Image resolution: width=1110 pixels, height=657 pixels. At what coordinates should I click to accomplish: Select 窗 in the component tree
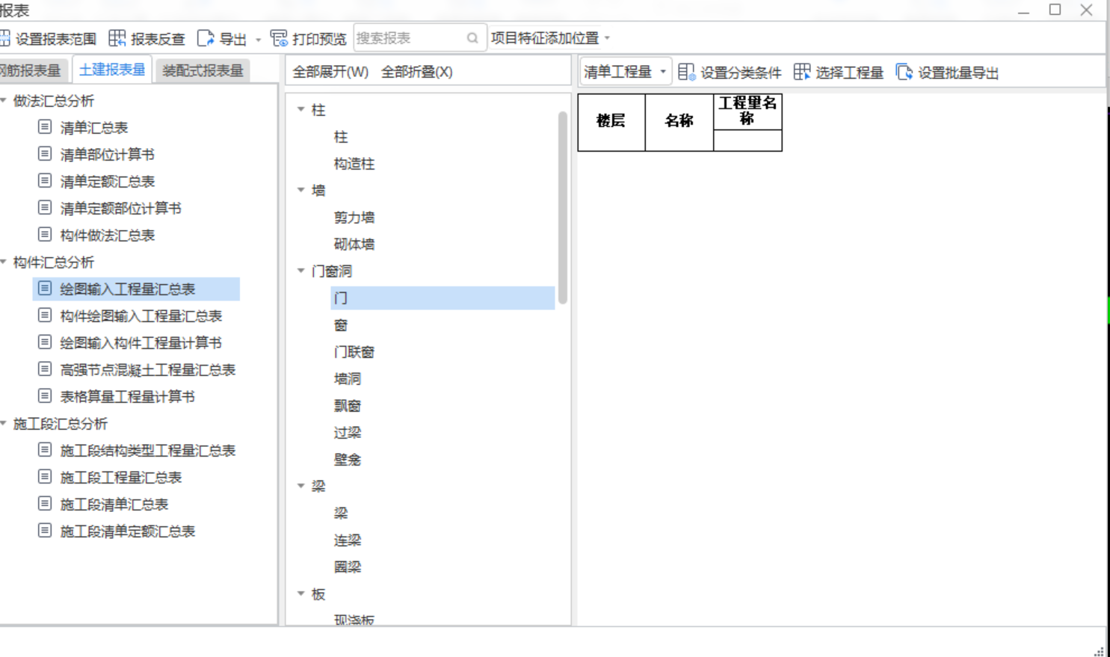coord(341,325)
